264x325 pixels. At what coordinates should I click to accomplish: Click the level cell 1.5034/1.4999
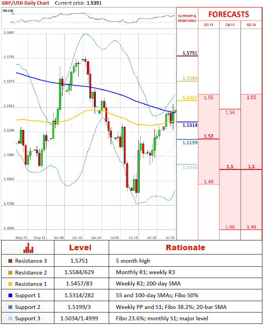coord(79,318)
